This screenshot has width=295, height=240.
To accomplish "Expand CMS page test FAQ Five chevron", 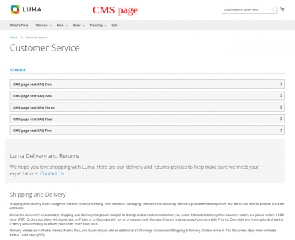I will [281, 131].
